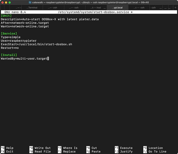Click the text cursor block after target
The height and width of the screenshot is (154, 178).
point(48,59)
